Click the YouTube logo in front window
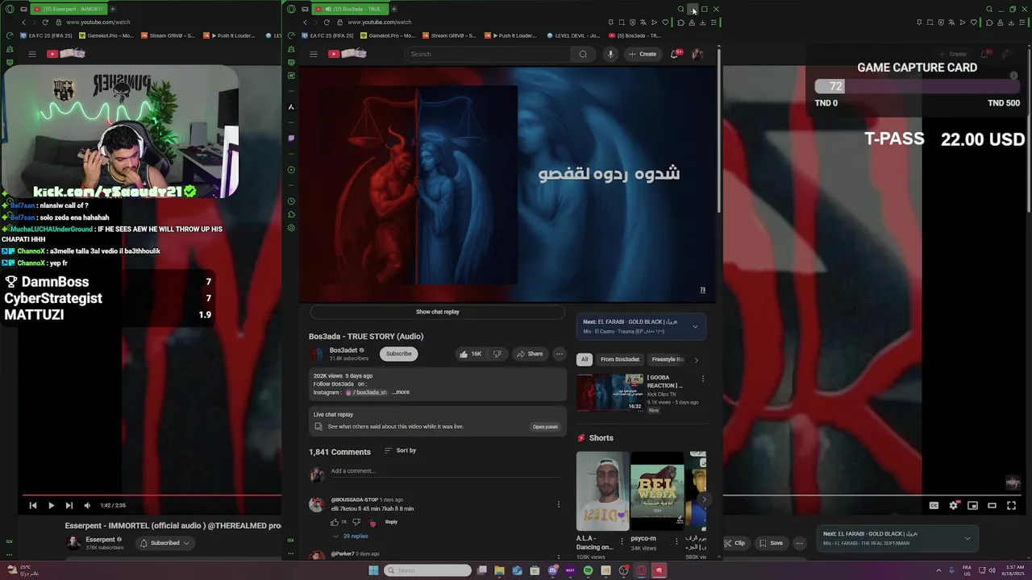This screenshot has height=580, width=1032. click(347, 54)
